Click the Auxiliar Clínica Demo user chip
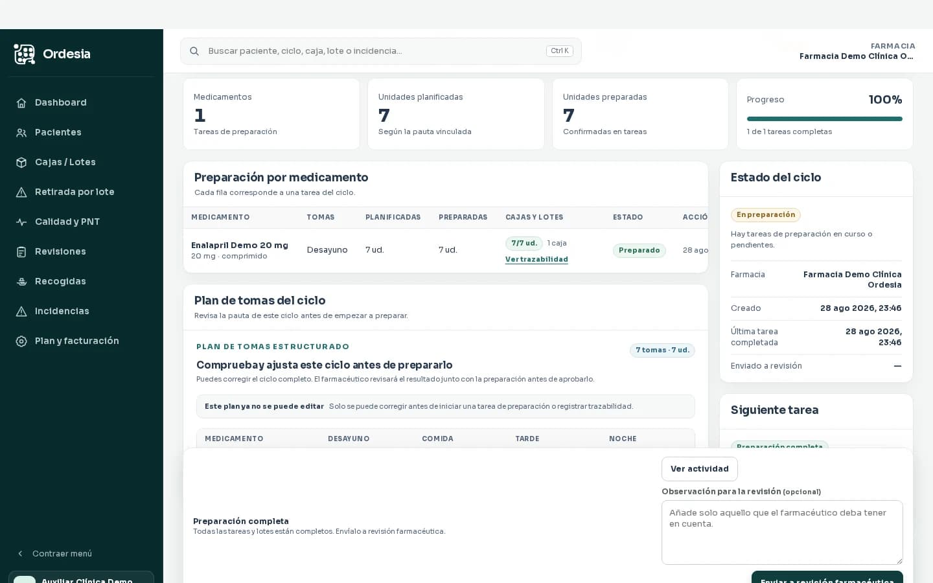The height and width of the screenshot is (583, 933). tap(82, 577)
